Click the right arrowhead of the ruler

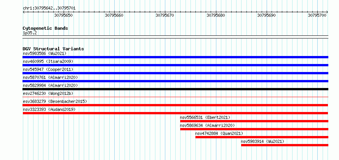(x=327, y=12)
